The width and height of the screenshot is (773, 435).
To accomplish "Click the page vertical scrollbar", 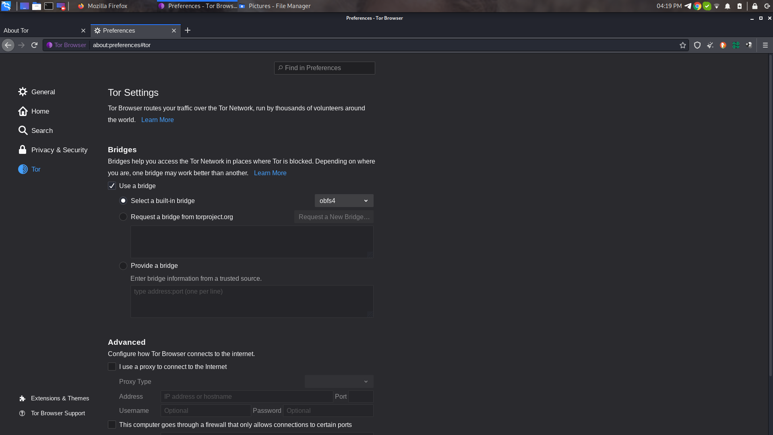I will point(770,215).
